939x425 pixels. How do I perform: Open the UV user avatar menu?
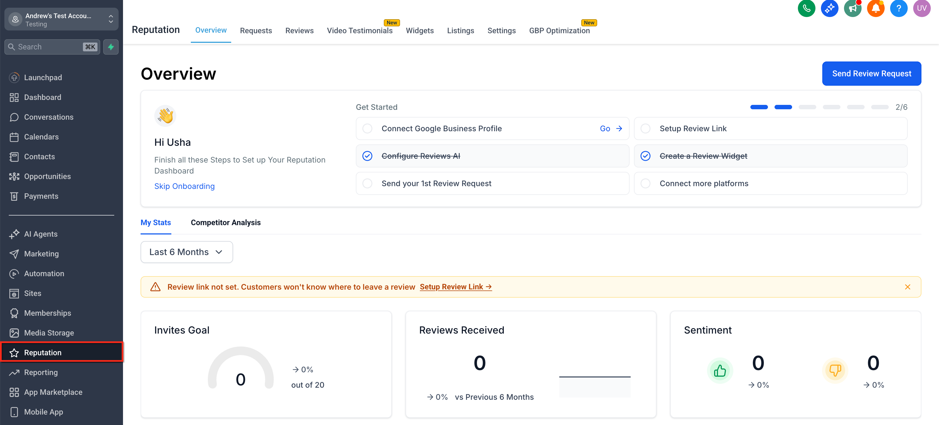pyautogui.click(x=921, y=9)
